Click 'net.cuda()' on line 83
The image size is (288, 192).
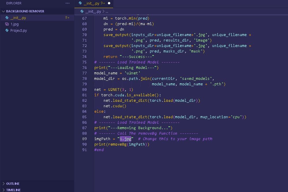(115, 106)
